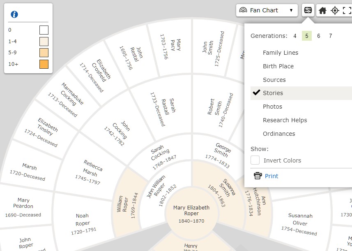The width and height of the screenshot is (352, 251).
Task: Click John Cocking 1742-1782 segment
Action: coord(119,132)
